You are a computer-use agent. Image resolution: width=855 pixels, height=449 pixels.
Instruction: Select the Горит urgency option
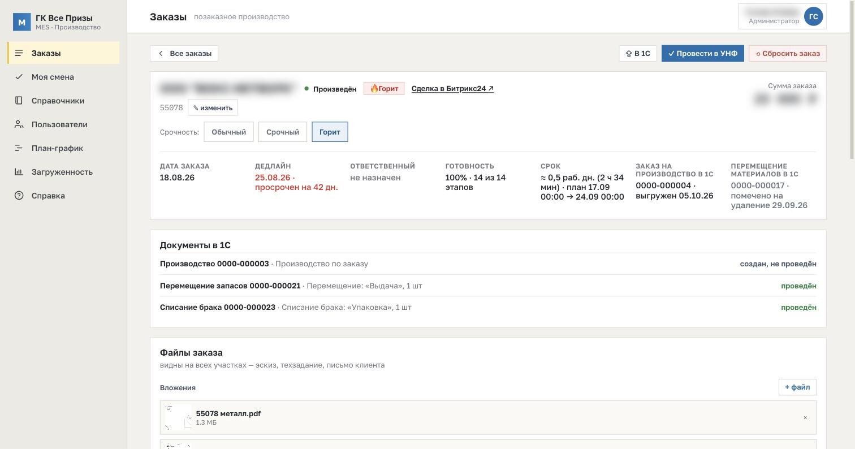[330, 132]
